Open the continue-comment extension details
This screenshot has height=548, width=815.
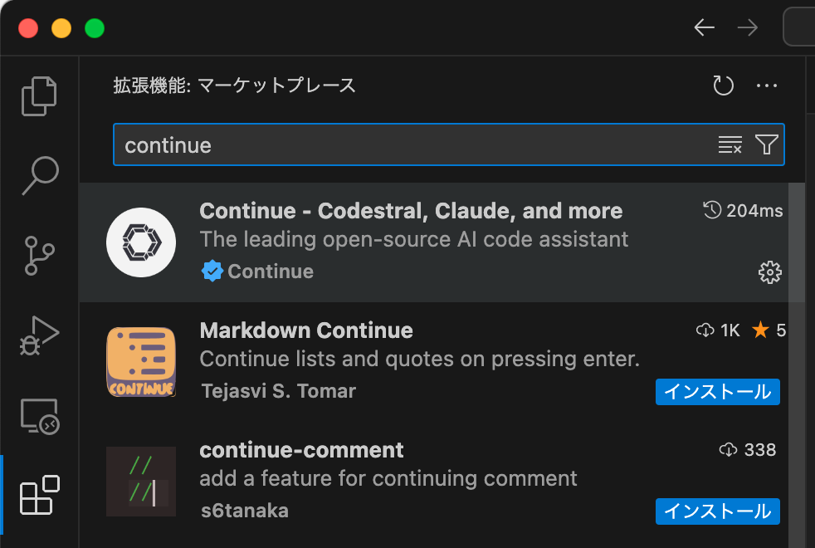coord(301,450)
